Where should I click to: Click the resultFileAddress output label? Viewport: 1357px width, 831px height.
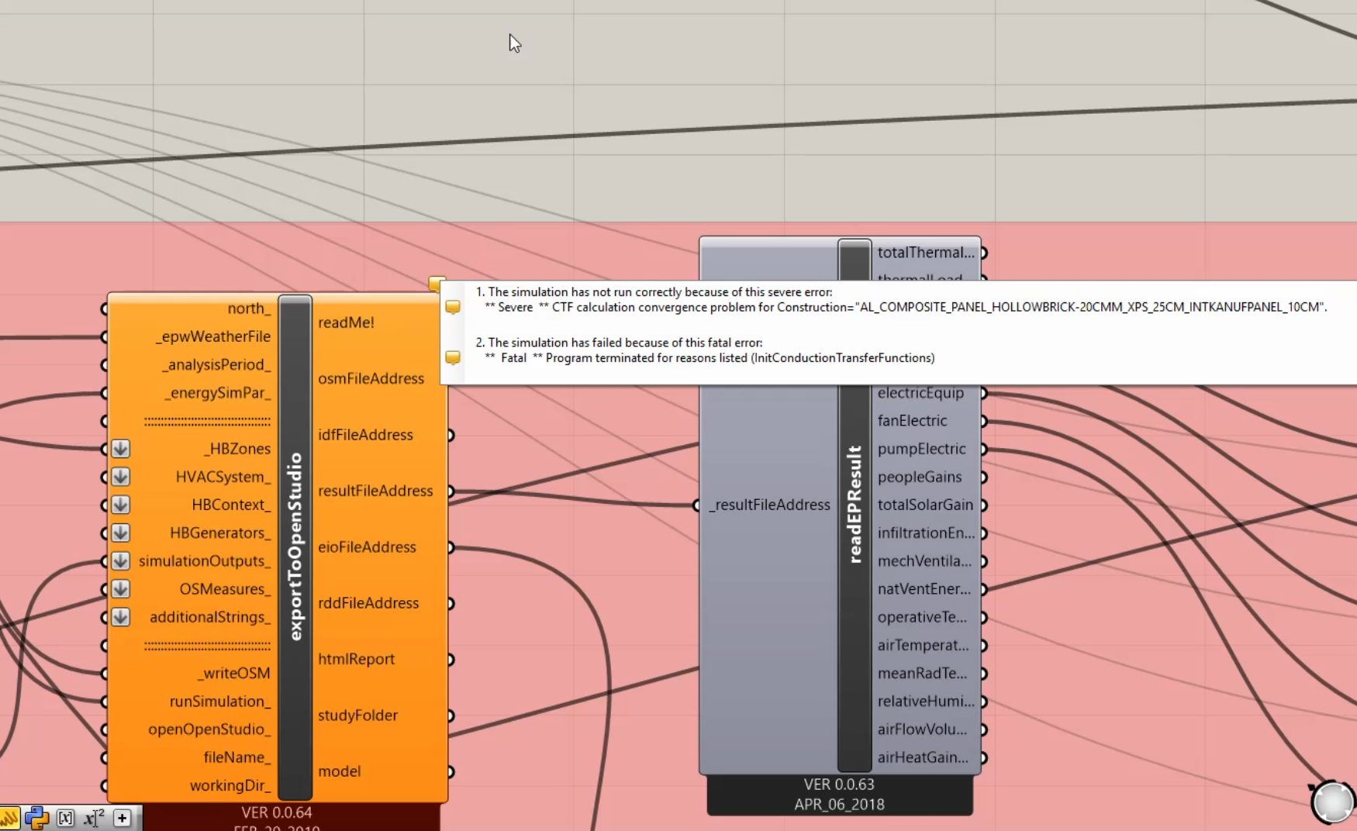pos(375,491)
